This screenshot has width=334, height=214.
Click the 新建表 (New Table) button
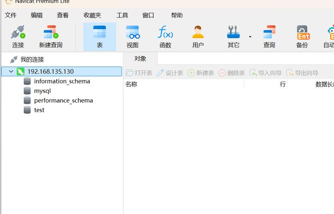pyautogui.click(x=201, y=73)
